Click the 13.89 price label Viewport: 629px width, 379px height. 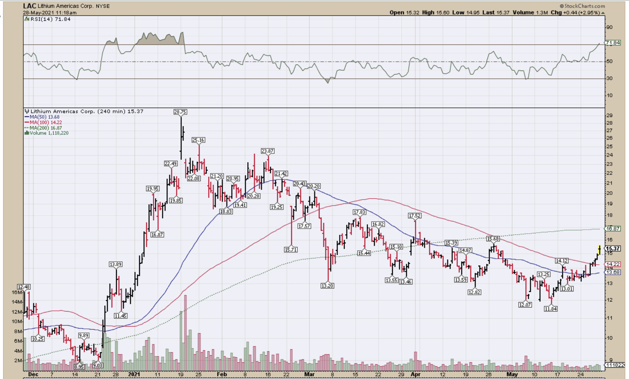(x=115, y=264)
